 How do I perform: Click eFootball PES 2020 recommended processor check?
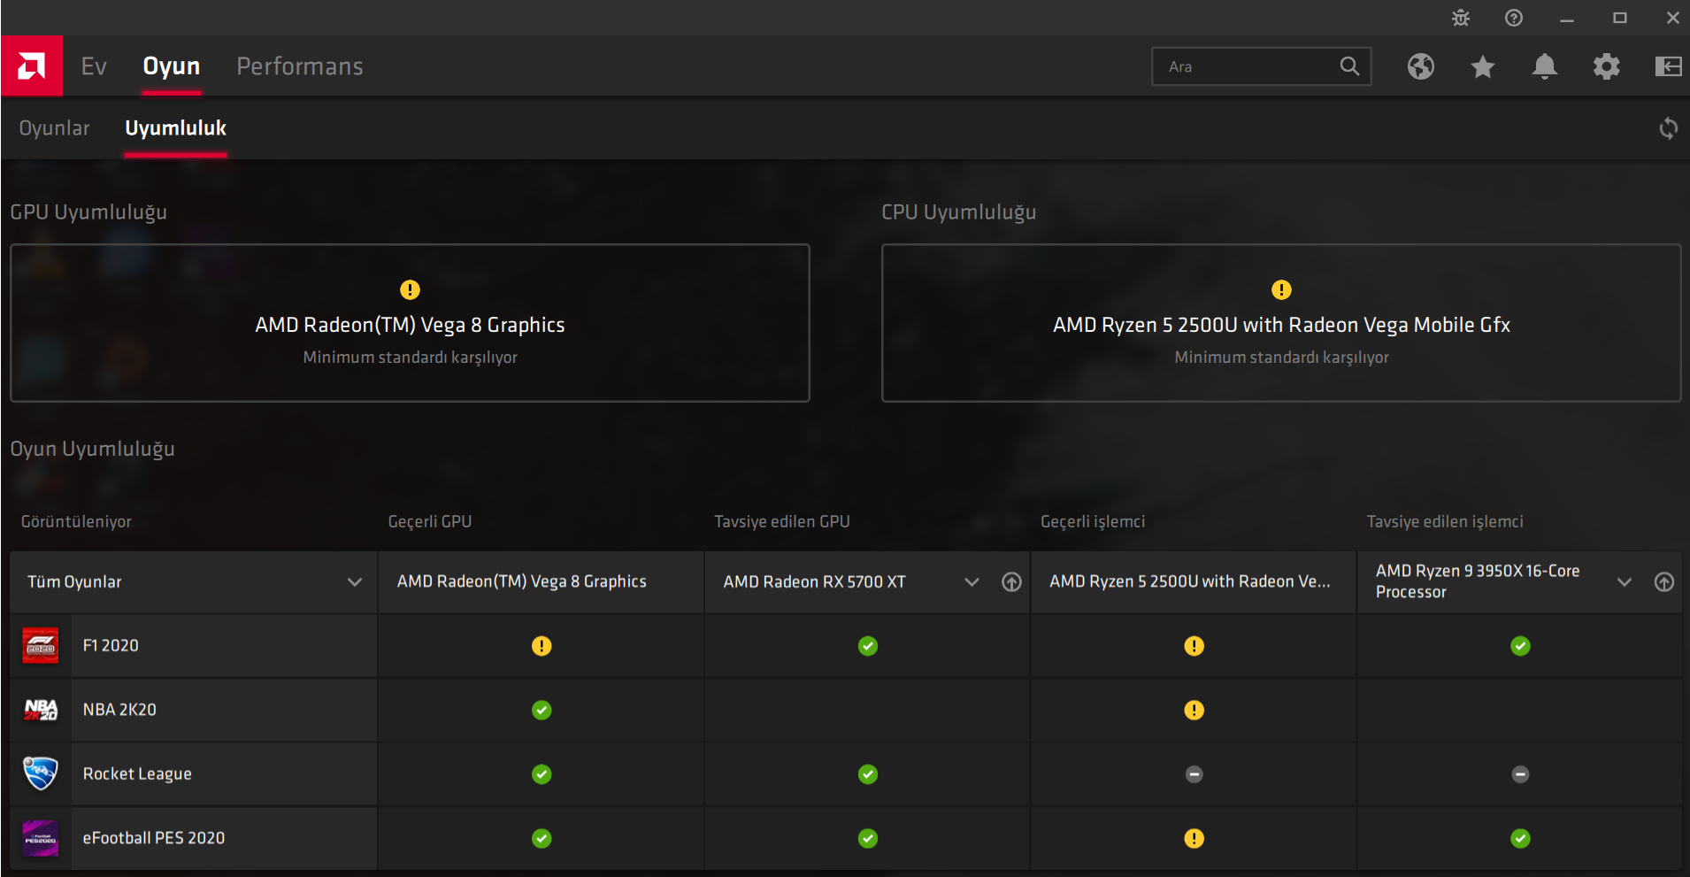point(1520,838)
